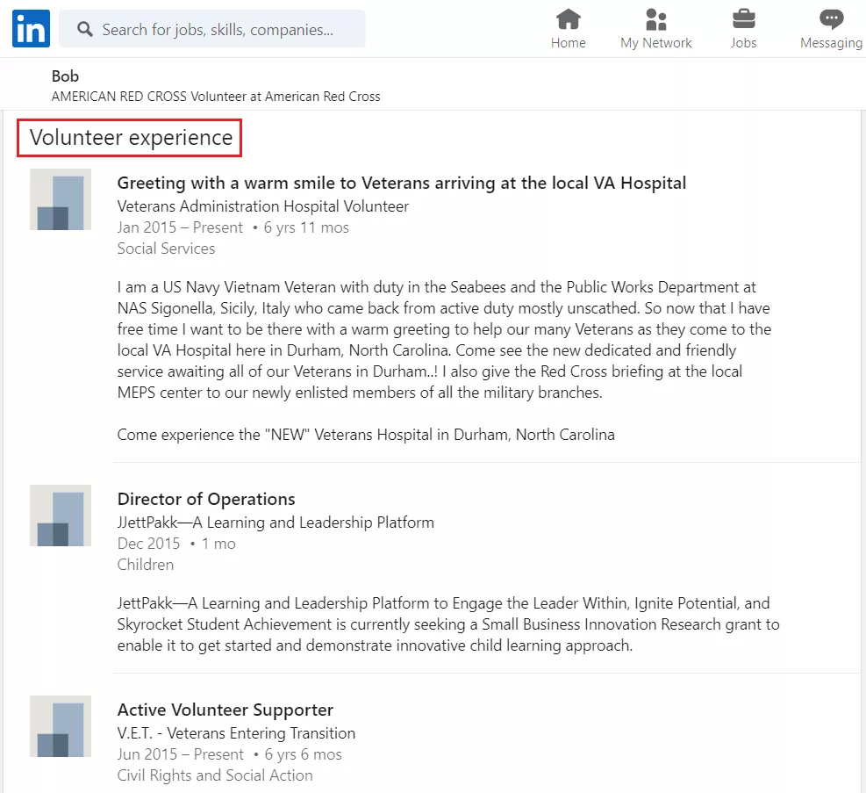Open the Veterans Administration Hospital organization logo
Screen dimensions: 866x793
click(x=61, y=199)
